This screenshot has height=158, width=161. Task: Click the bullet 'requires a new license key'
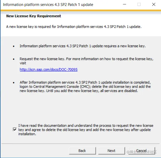[x=83, y=46]
